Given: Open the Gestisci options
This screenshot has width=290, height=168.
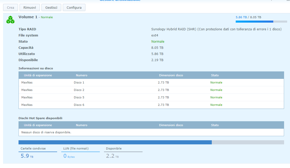Looking at the screenshot, I should [51, 7].
